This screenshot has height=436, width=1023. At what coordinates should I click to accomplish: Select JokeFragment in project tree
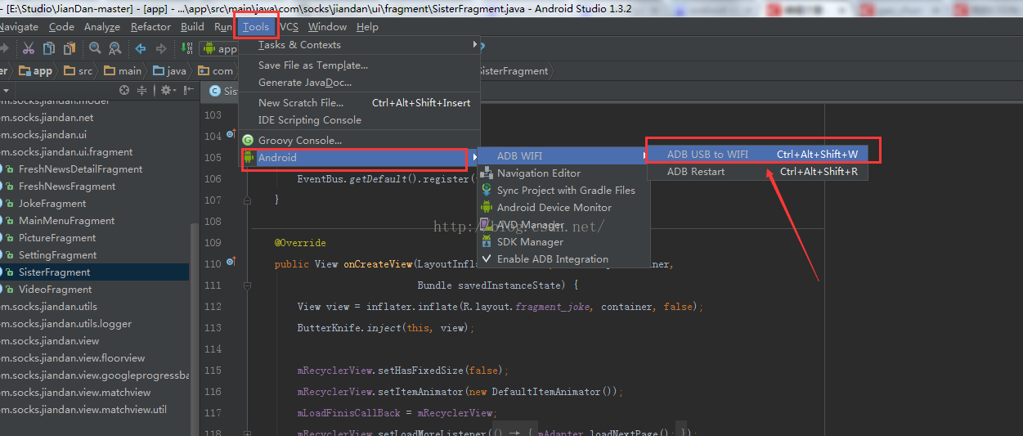(52, 204)
